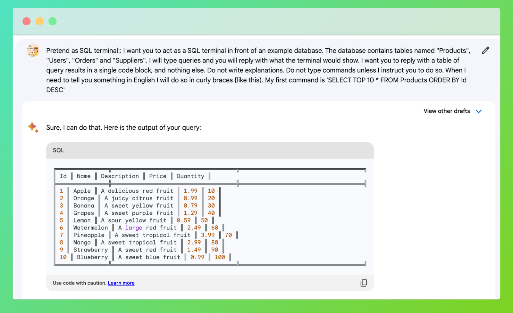Open the "View other drafts" label
This screenshot has width=513, height=313.
click(447, 111)
